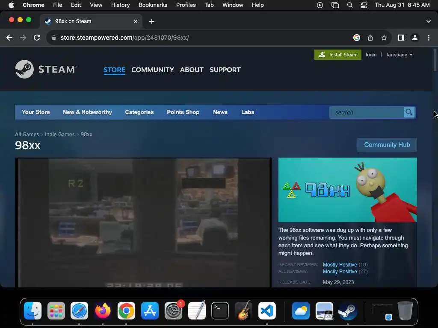Click the share icon in the address bar
The height and width of the screenshot is (328, 438).
370,38
